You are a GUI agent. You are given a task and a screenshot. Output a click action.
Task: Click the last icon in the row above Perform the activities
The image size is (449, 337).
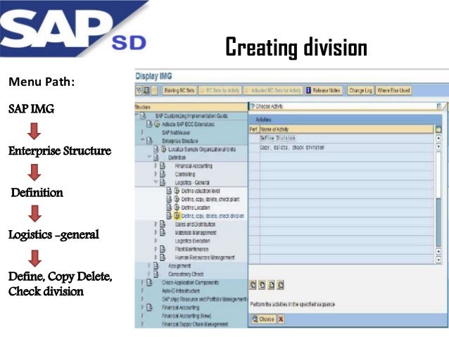click(280, 285)
